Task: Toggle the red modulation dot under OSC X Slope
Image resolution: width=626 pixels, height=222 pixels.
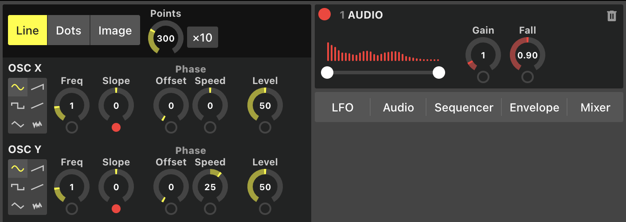Action: (116, 128)
